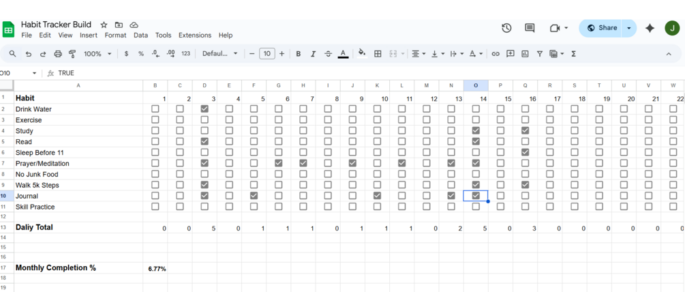
Task: Decrease font size with minus
Action: click(x=252, y=54)
